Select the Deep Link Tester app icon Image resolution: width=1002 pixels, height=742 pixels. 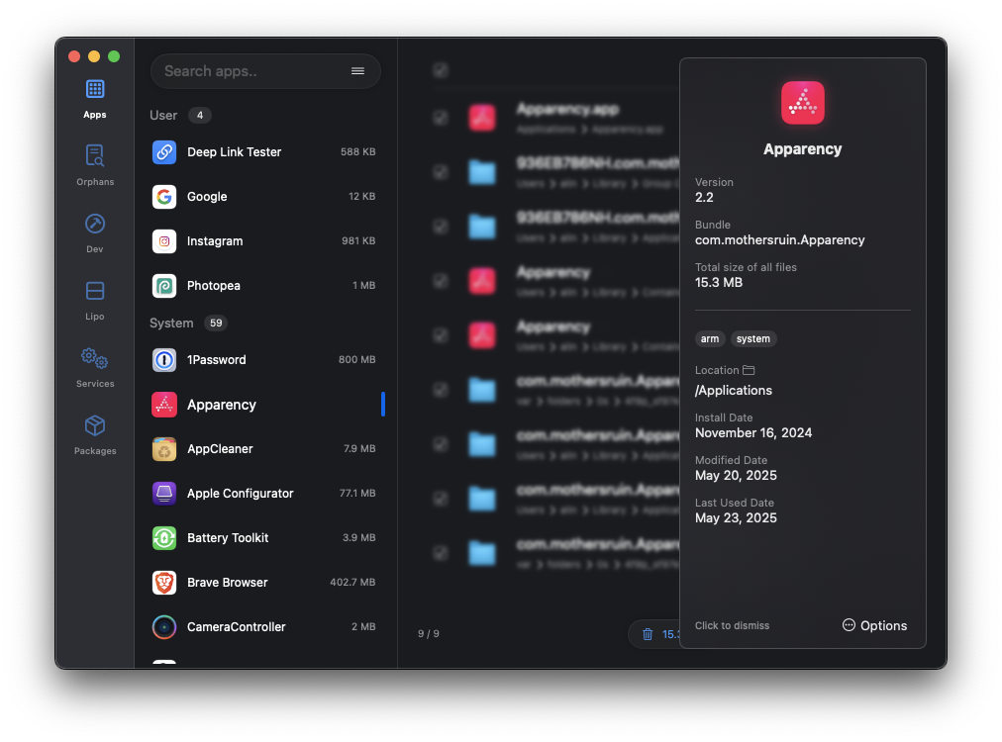tap(164, 152)
